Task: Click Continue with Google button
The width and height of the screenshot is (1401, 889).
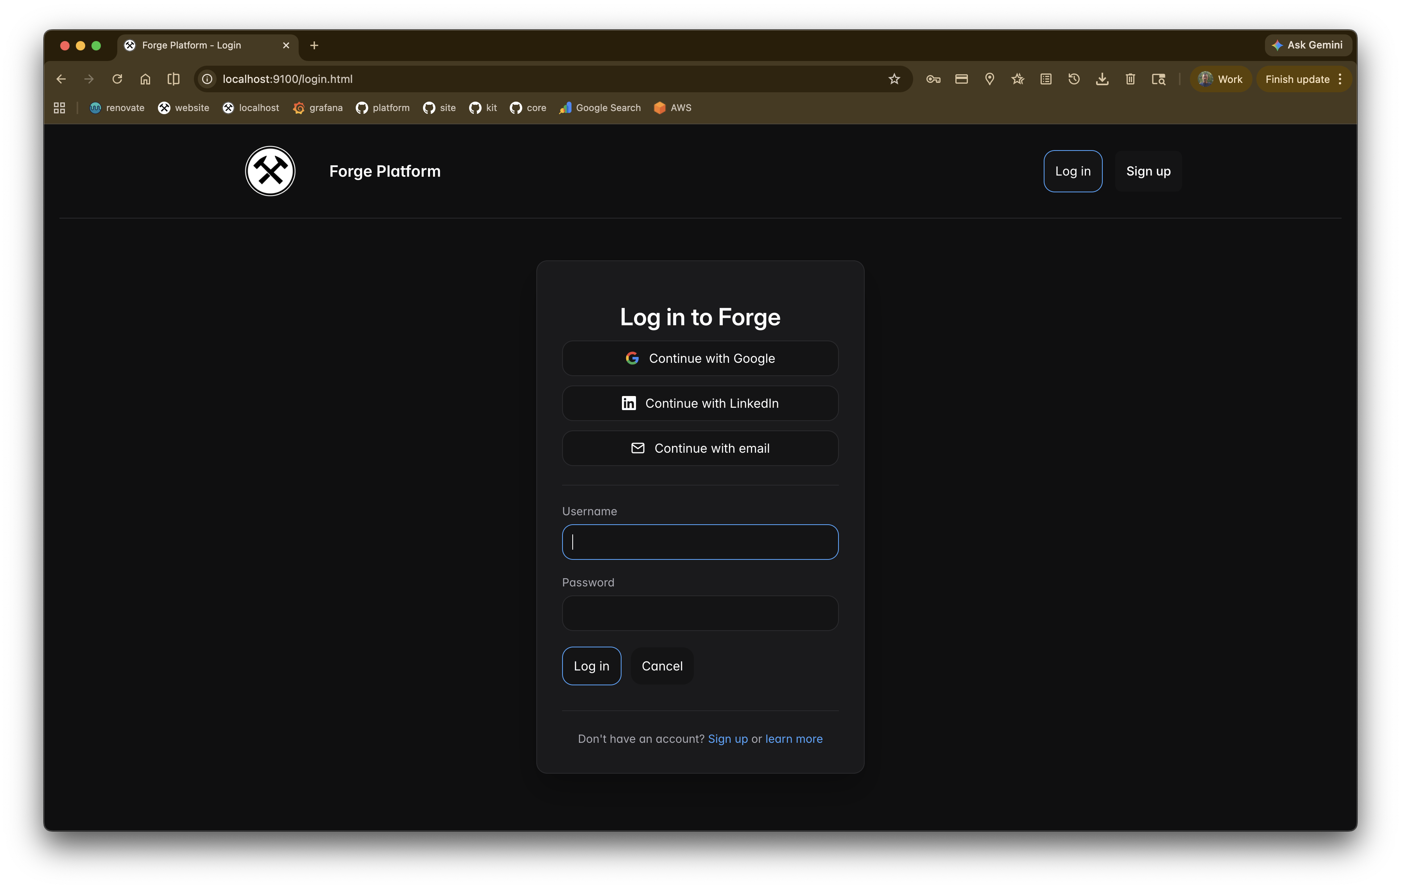Action: click(700, 358)
